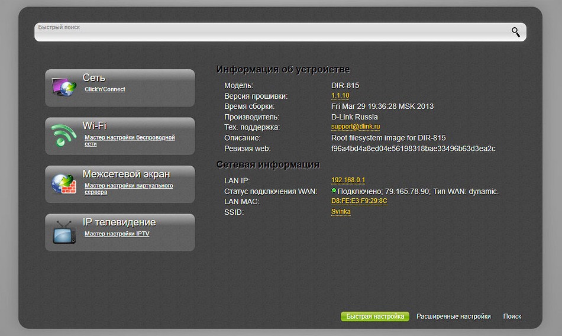Screen dimensions: 562x336
Task: Click the Wi-Fi section heading text
Action: (x=94, y=125)
